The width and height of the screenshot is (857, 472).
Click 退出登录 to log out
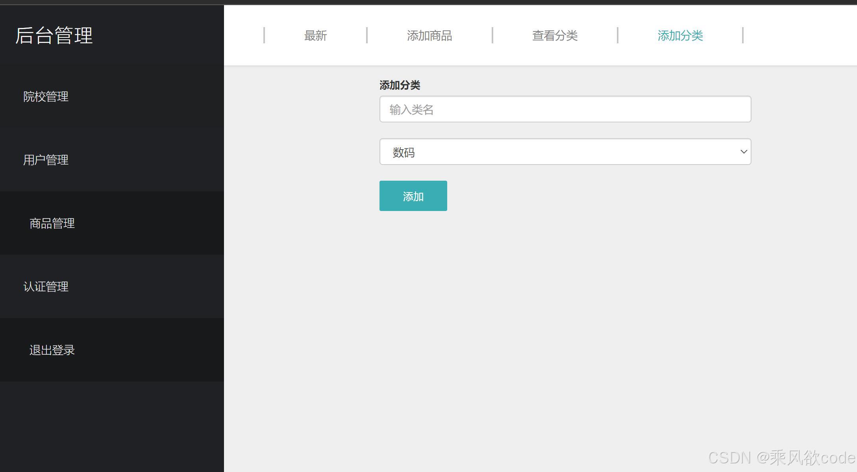click(52, 350)
